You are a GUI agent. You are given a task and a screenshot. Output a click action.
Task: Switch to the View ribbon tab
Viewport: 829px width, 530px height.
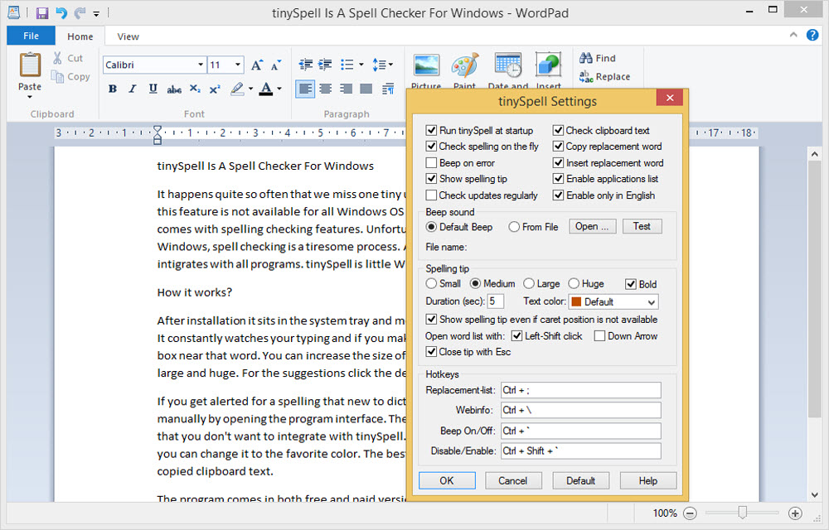(x=128, y=36)
